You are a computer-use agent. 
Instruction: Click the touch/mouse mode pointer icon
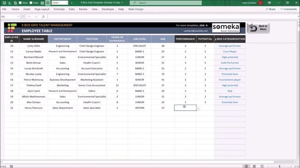9,3
